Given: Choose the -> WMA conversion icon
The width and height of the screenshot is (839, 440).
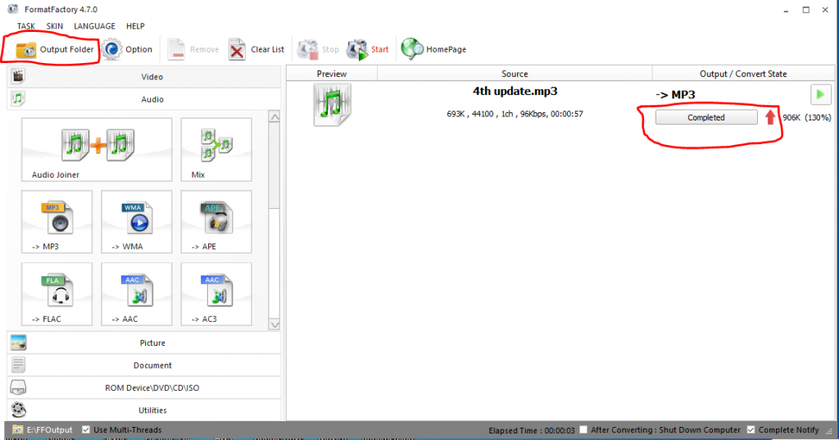Looking at the screenshot, I should tap(136, 219).
